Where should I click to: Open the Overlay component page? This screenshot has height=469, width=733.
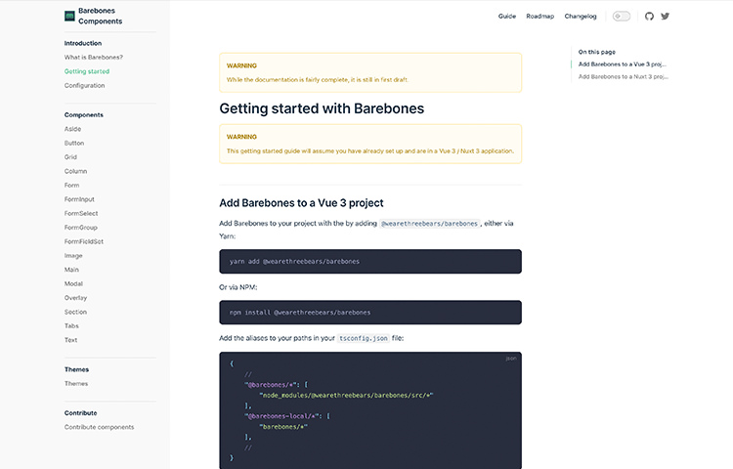point(75,298)
